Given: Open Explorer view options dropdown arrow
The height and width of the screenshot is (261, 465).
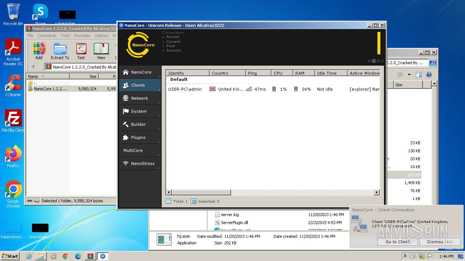Looking at the screenshot, I should pyautogui.click(x=409, y=75).
